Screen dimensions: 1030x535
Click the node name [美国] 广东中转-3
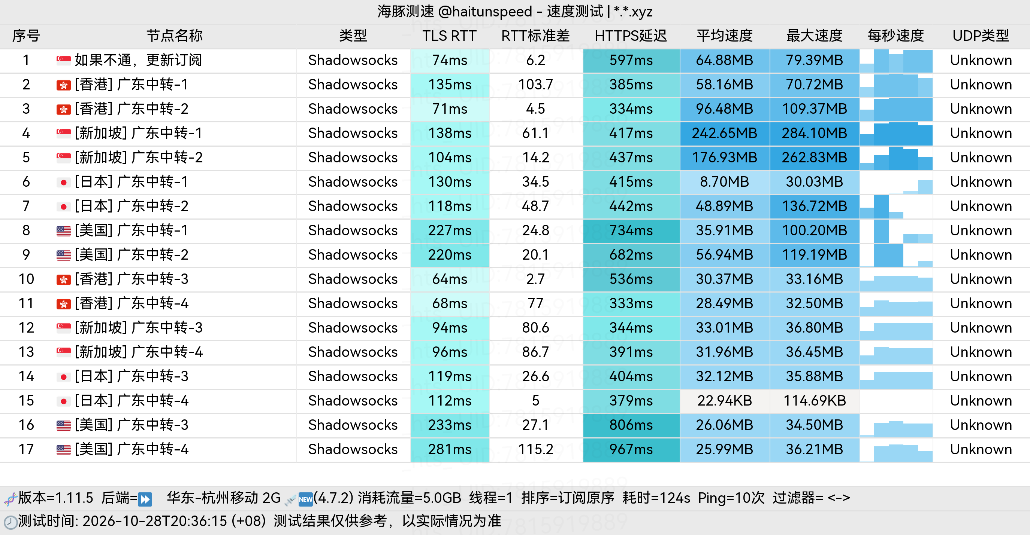coord(132,425)
